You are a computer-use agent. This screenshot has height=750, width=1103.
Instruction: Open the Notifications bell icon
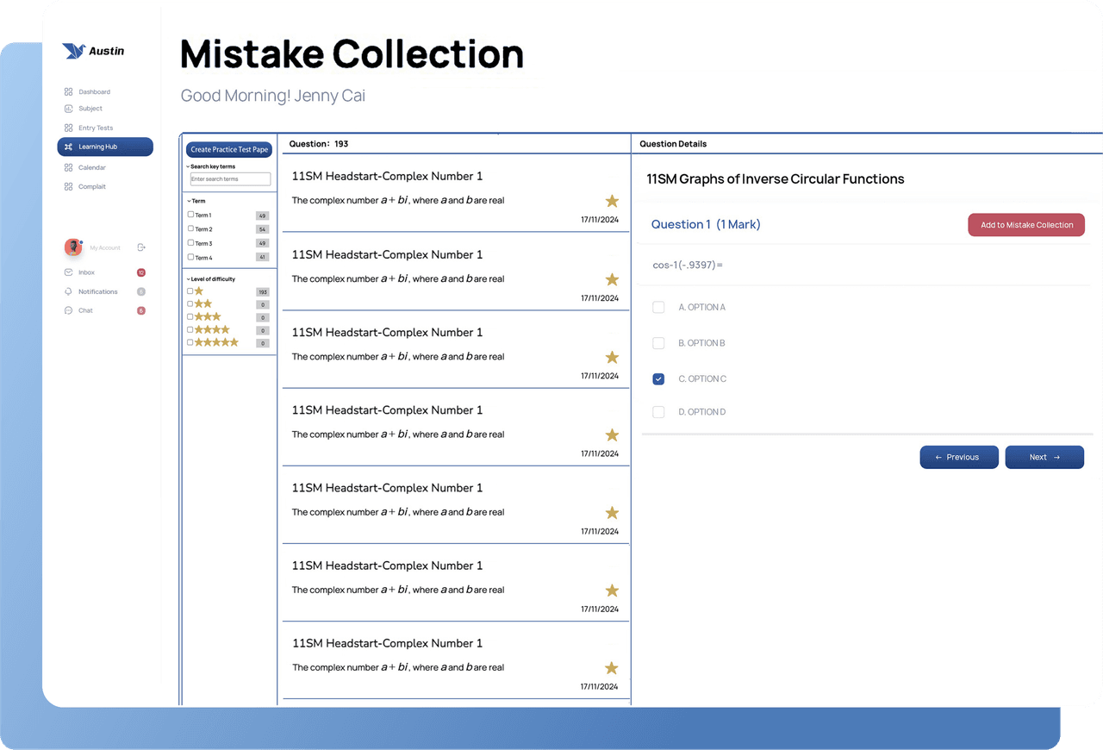pyautogui.click(x=68, y=291)
